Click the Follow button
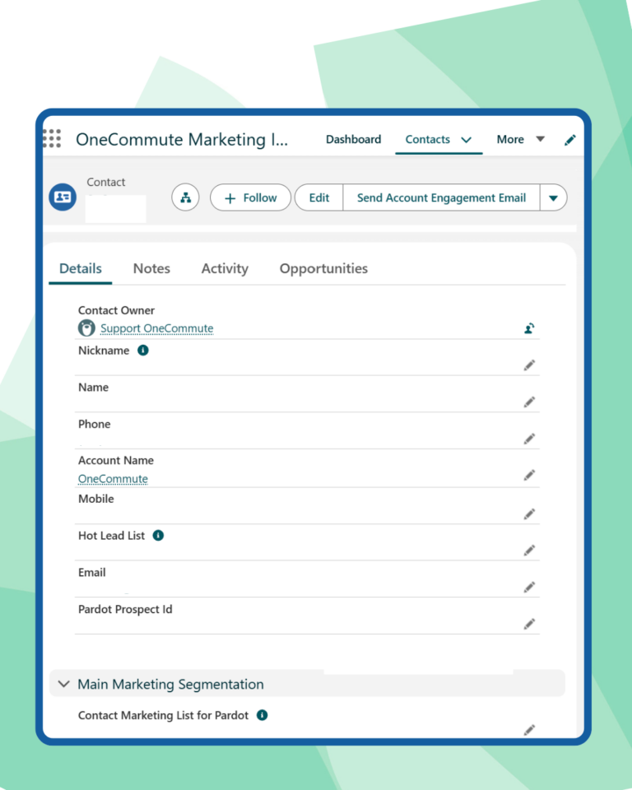Screen dimensions: 632x790 point(250,197)
